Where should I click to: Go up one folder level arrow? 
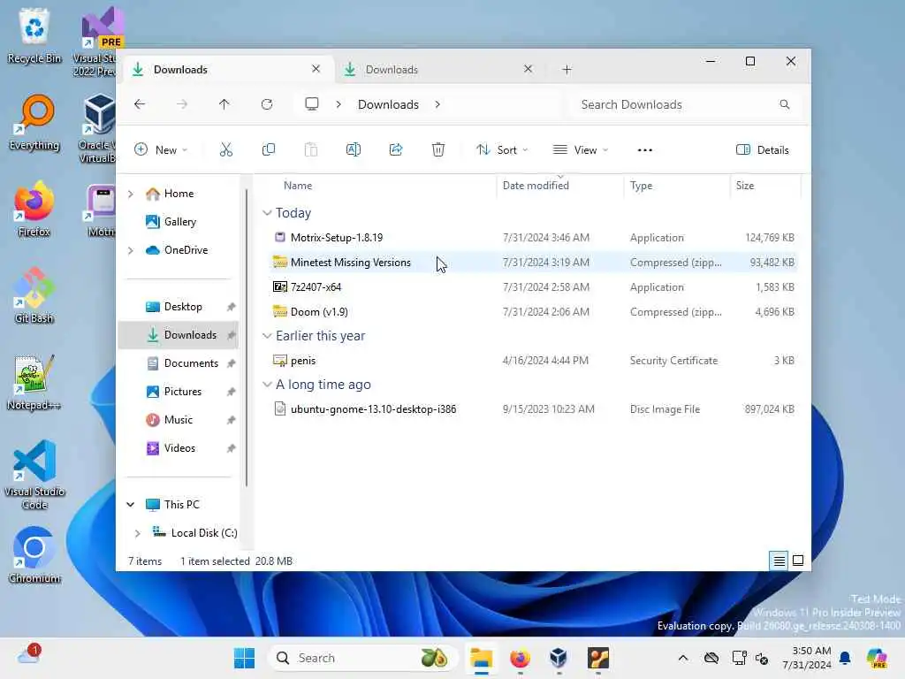[224, 104]
